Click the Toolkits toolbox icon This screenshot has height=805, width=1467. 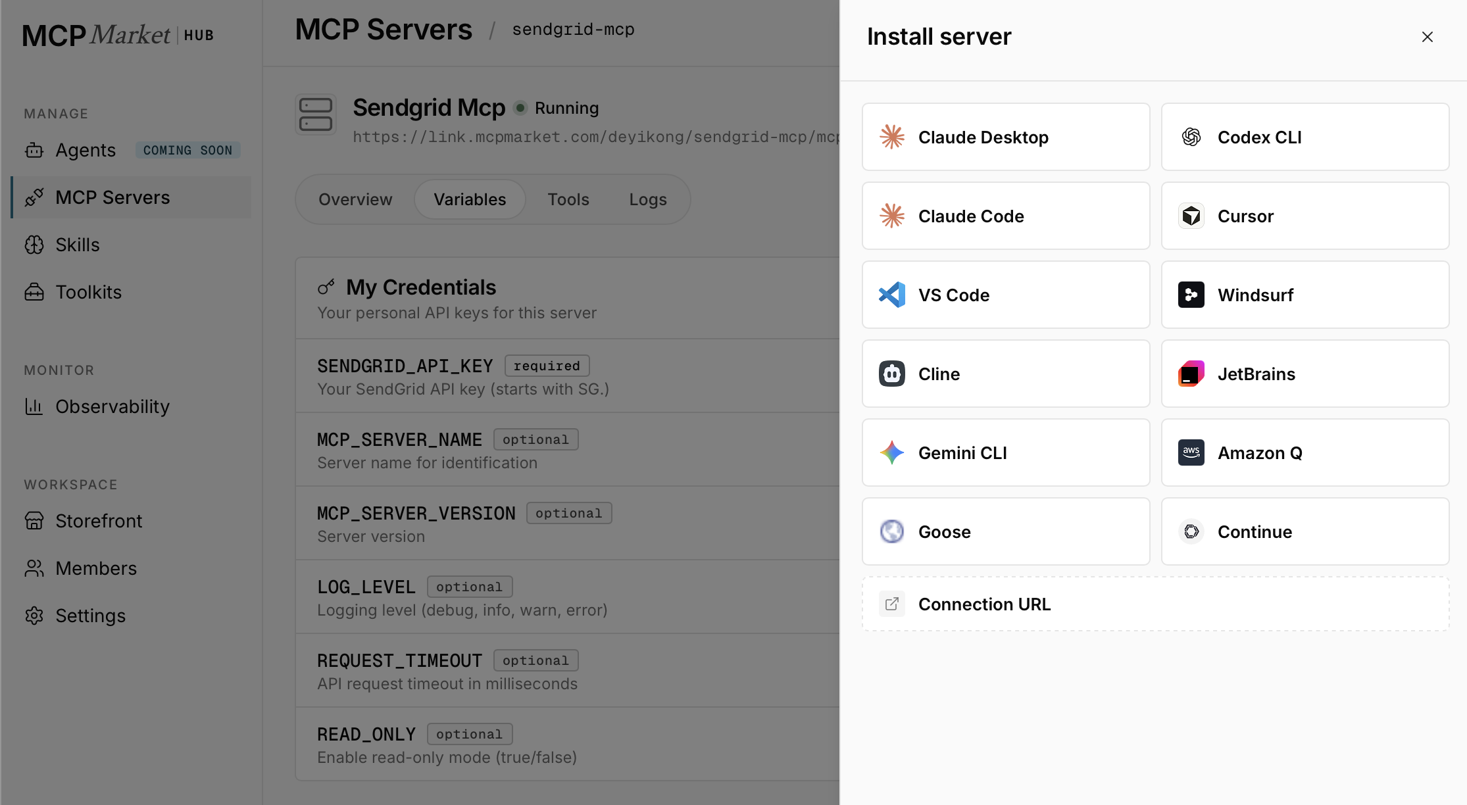coord(34,292)
